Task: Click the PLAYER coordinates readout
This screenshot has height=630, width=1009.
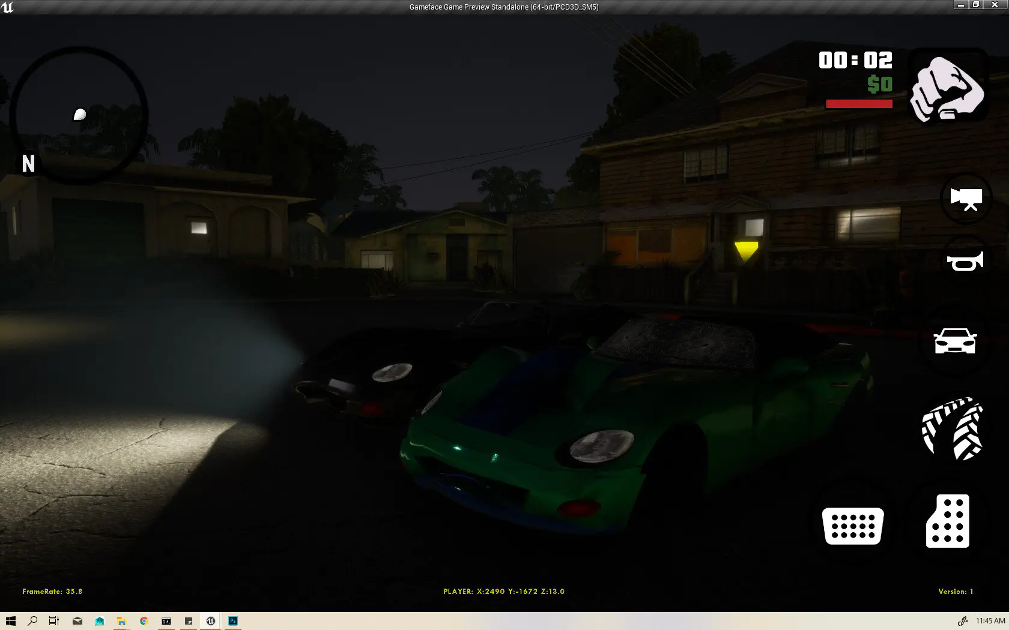Action: click(x=504, y=592)
